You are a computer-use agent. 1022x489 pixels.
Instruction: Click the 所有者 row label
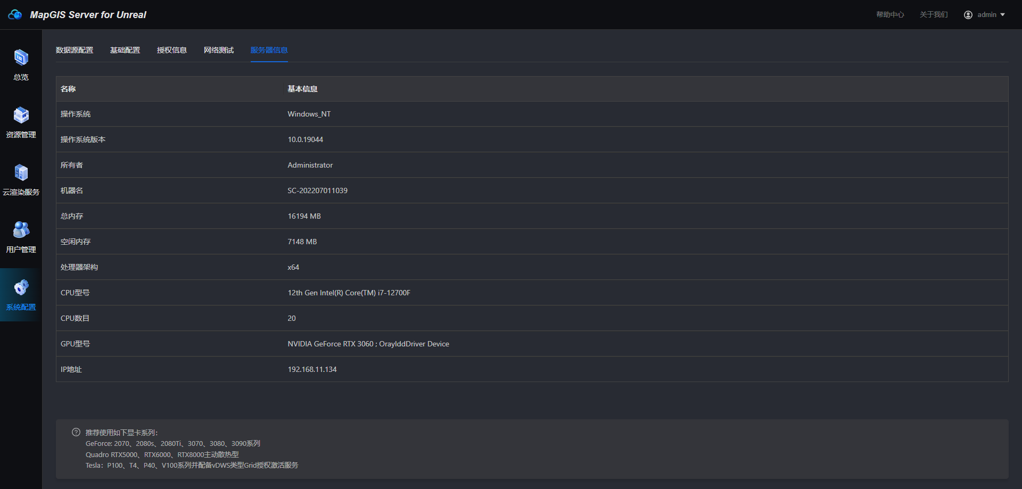click(x=72, y=165)
